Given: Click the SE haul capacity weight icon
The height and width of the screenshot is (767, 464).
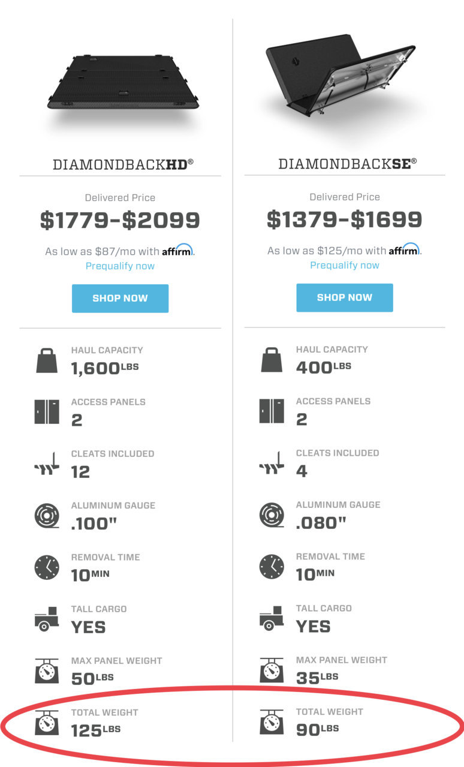Looking at the screenshot, I should pyautogui.click(x=272, y=360).
